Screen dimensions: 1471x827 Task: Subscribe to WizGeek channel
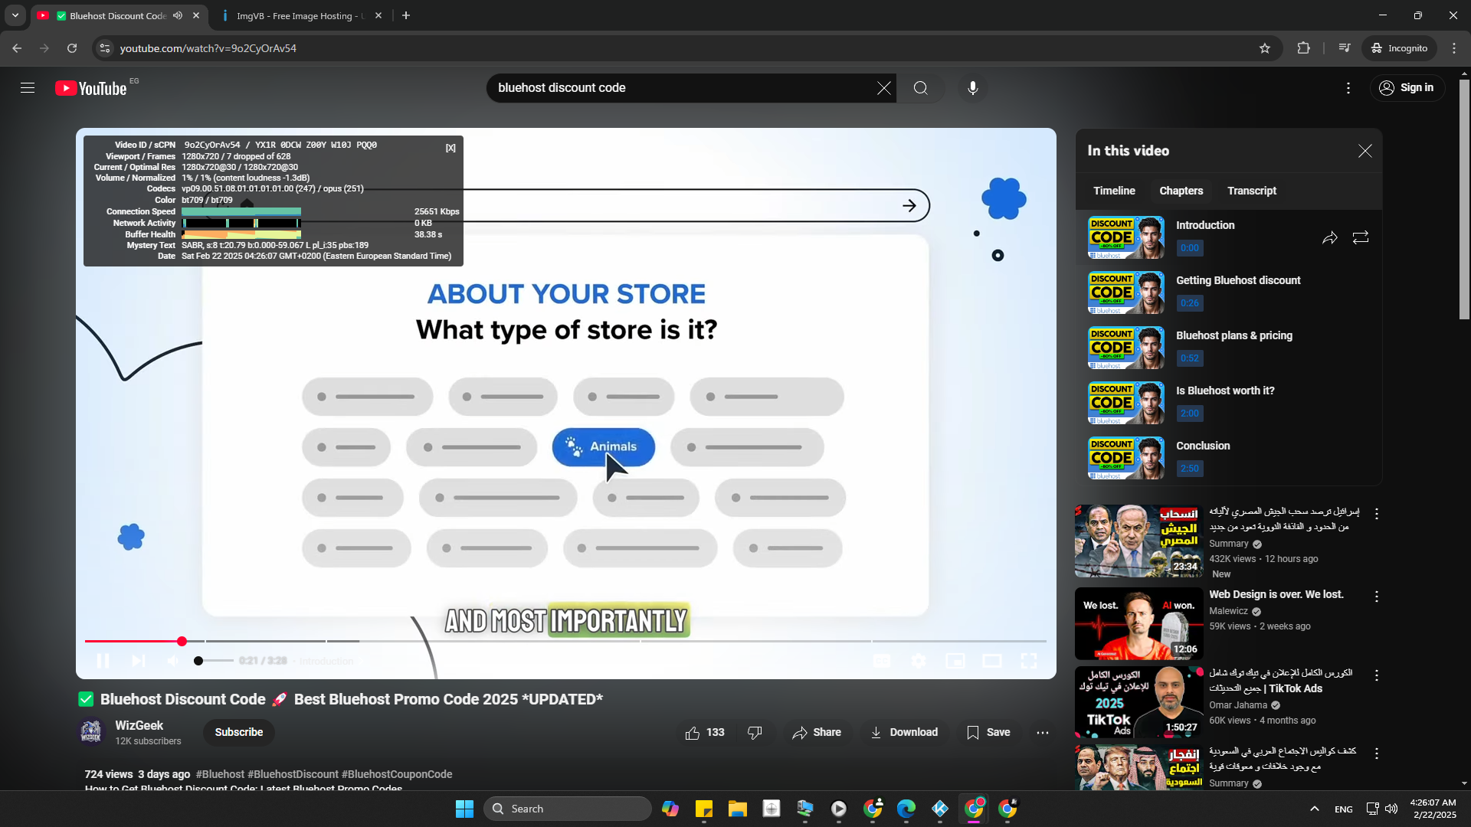238,732
